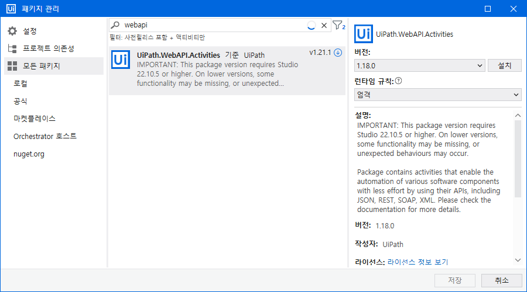
Task: Select 모든 패키지 in the sidebar
Action: tap(54, 66)
